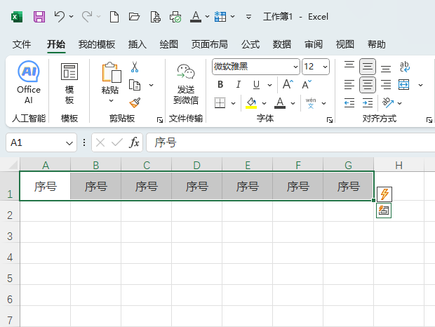Toggle middle vertical alignment
This screenshot has width=435, height=327.
click(x=368, y=67)
